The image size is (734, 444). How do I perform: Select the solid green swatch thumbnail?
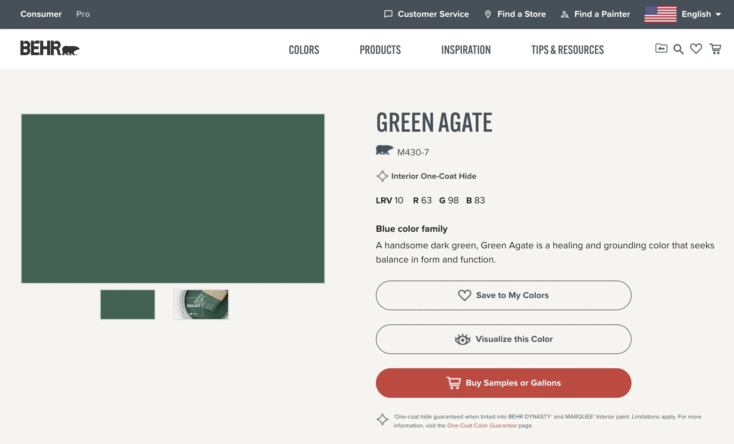[x=127, y=304]
